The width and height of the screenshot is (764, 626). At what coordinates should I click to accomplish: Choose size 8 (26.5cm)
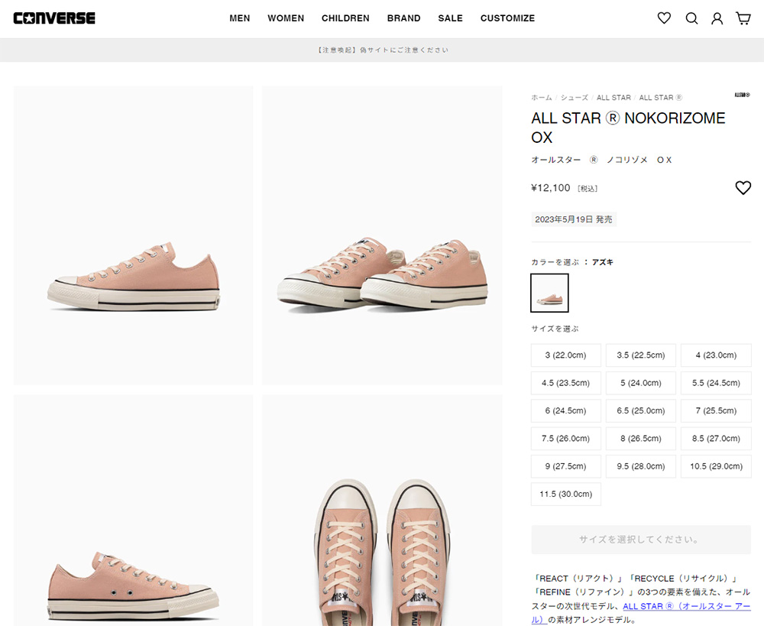click(641, 438)
